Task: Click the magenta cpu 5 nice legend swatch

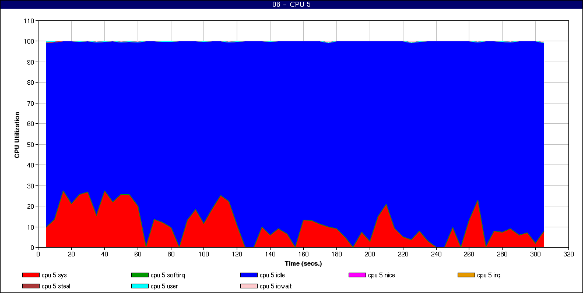Action: click(357, 275)
